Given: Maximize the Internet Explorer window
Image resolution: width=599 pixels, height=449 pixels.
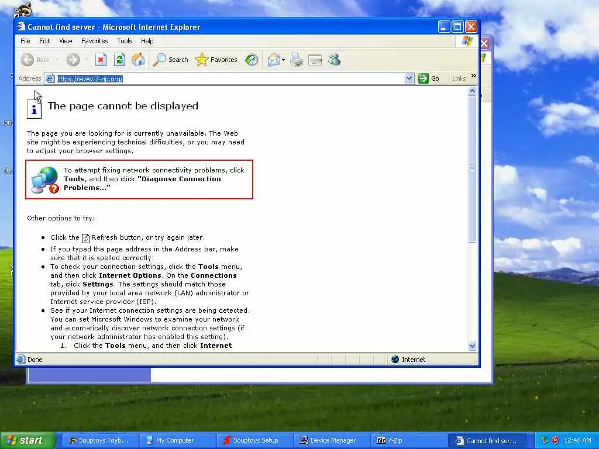Looking at the screenshot, I should 457,27.
